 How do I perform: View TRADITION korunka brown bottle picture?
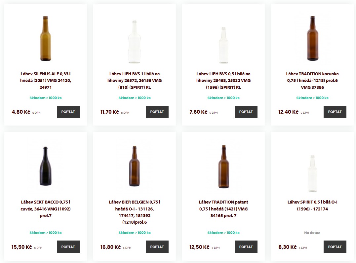(x=312, y=39)
